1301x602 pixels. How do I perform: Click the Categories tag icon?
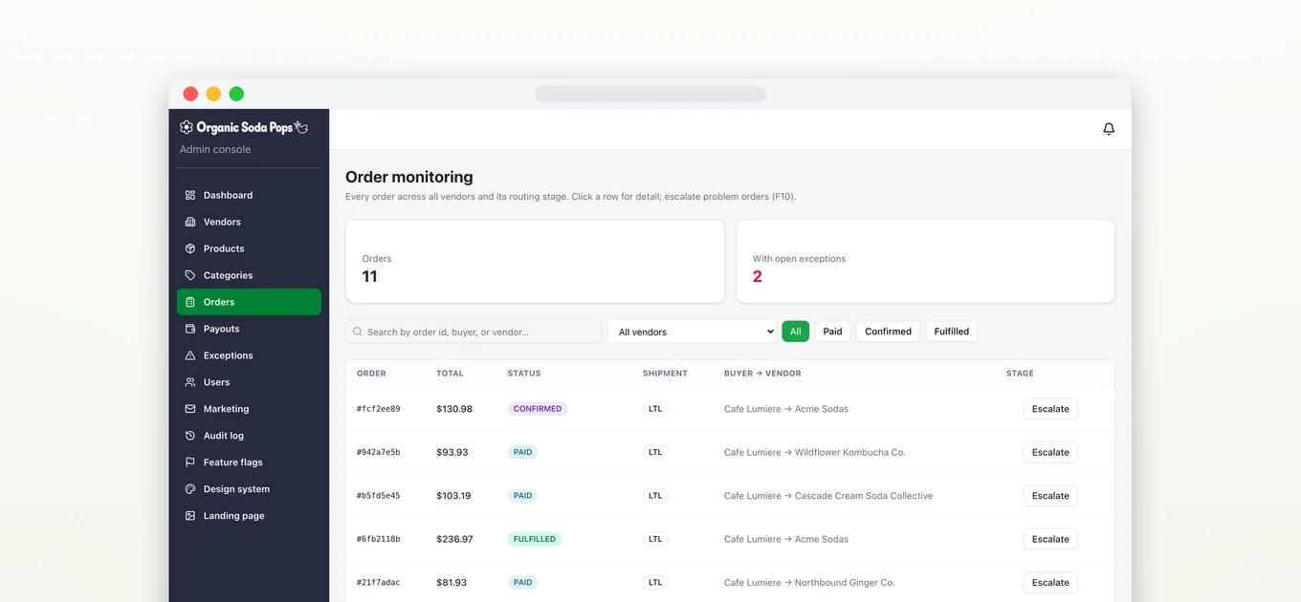pos(190,275)
